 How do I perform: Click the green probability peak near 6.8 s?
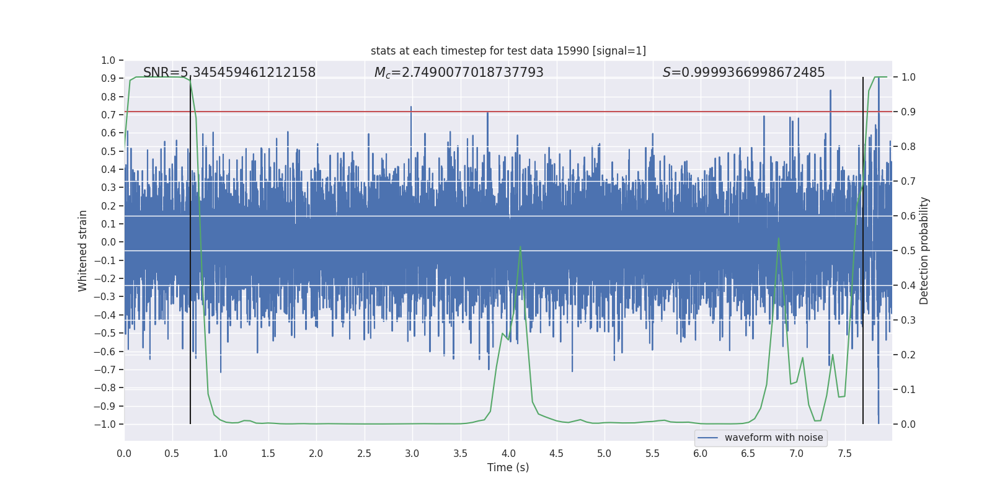(x=778, y=239)
